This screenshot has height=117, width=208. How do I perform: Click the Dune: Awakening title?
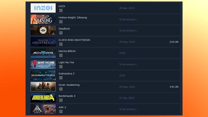[x=69, y=85]
